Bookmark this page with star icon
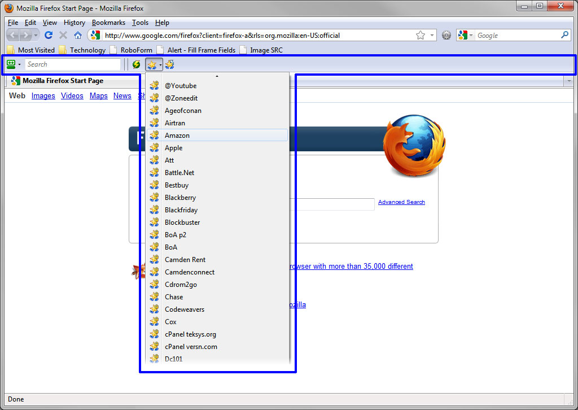Image resolution: width=578 pixels, height=410 pixels. [x=420, y=36]
